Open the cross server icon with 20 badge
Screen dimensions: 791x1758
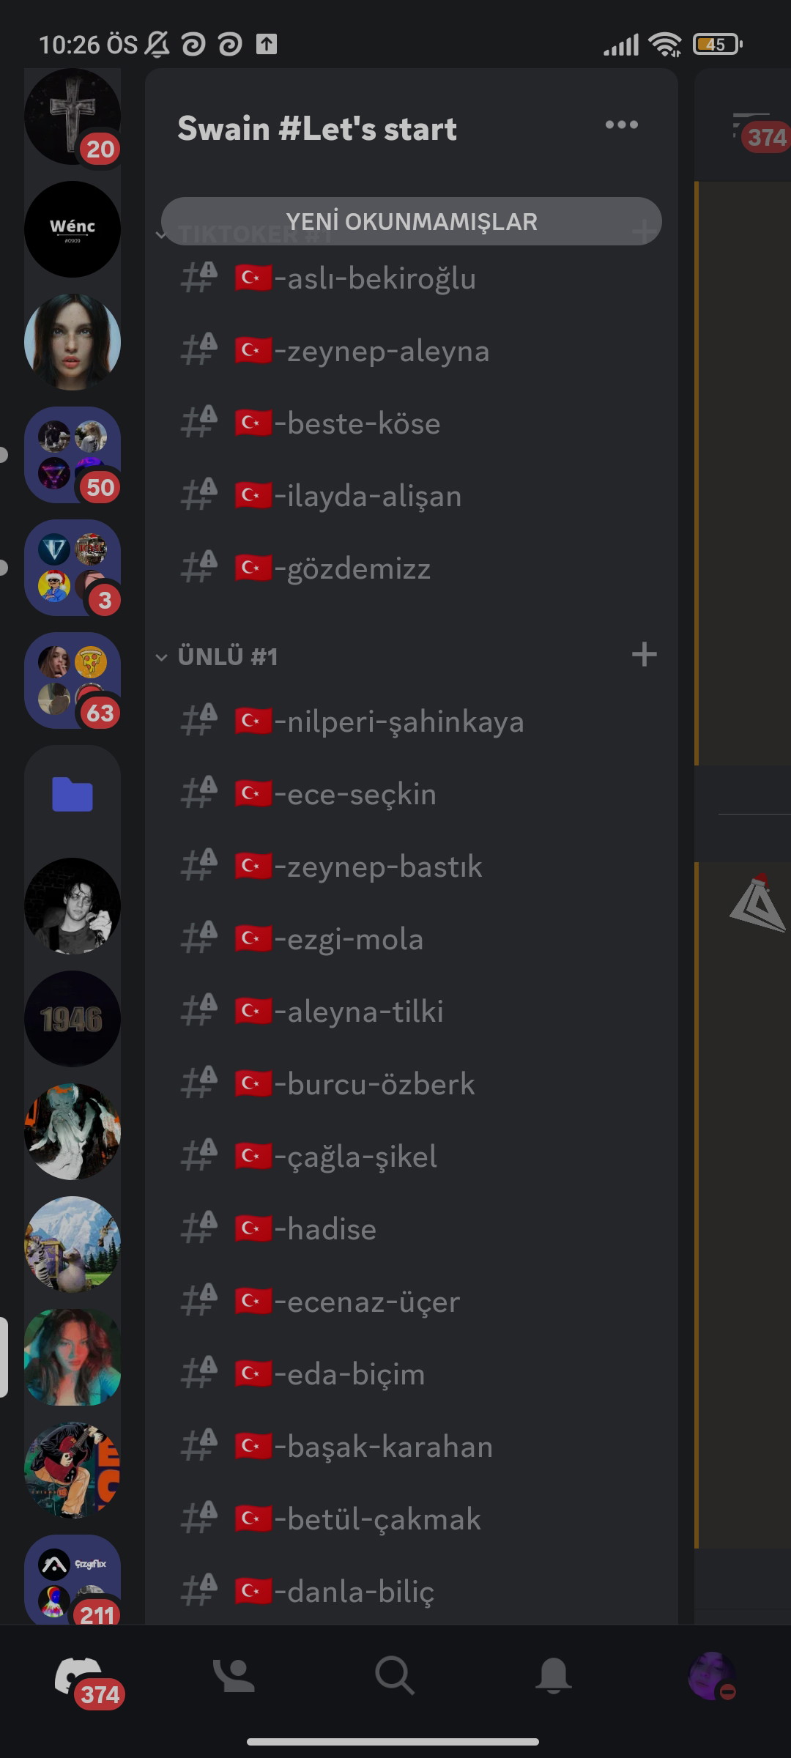(73, 116)
